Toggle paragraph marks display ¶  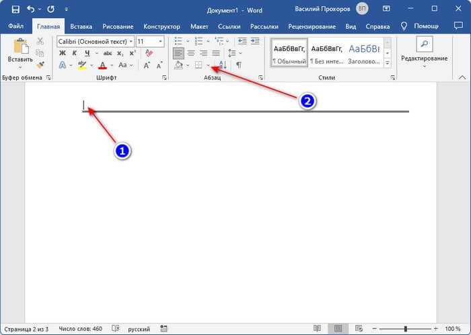[x=239, y=65]
